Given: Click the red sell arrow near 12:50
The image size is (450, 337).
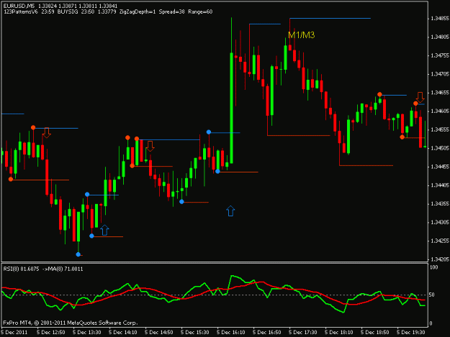Looking at the screenshot, I should point(47,133).
